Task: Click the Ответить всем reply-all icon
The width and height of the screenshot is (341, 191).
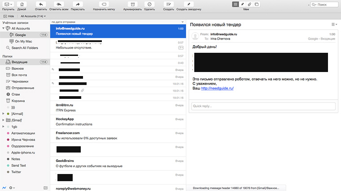Action: click(59, 4)
